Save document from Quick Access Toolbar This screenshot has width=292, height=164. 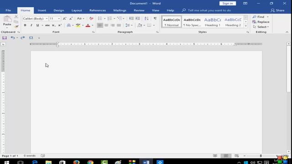tap(5, 38)
